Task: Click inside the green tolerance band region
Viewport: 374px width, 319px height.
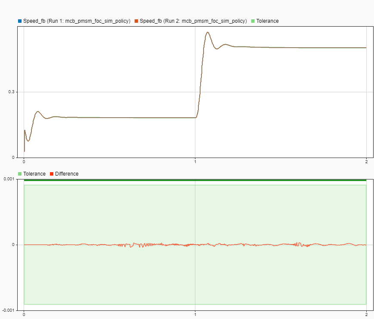Action: pos(129,210)
